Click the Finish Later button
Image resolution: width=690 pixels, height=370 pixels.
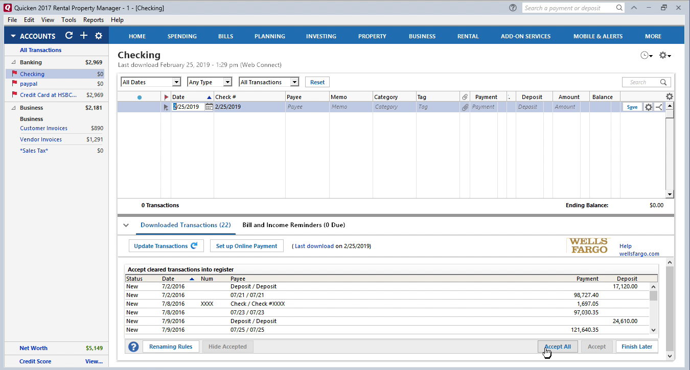(637, 347)
